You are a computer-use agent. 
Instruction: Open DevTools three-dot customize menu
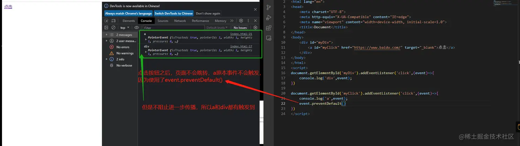click(248, 21)
